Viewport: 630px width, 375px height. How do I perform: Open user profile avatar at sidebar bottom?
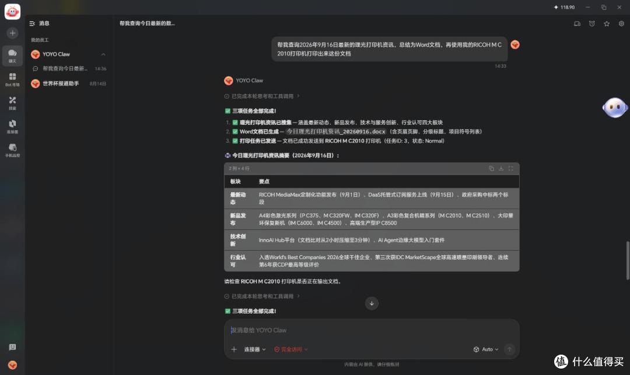click(12, 365)
